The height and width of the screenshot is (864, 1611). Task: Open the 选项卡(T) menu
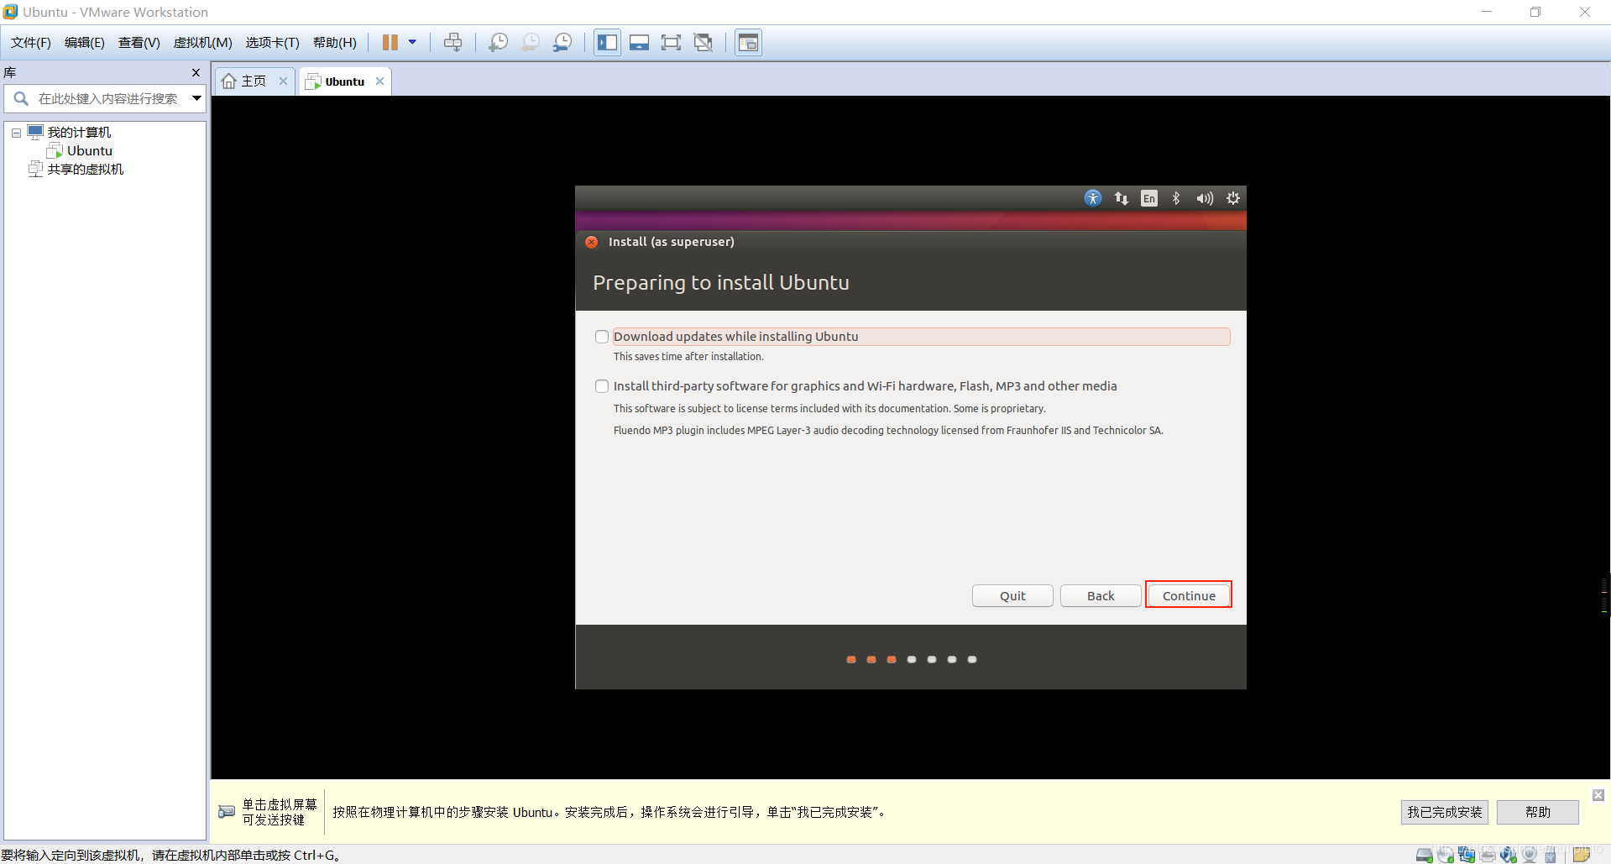point(273,43)
